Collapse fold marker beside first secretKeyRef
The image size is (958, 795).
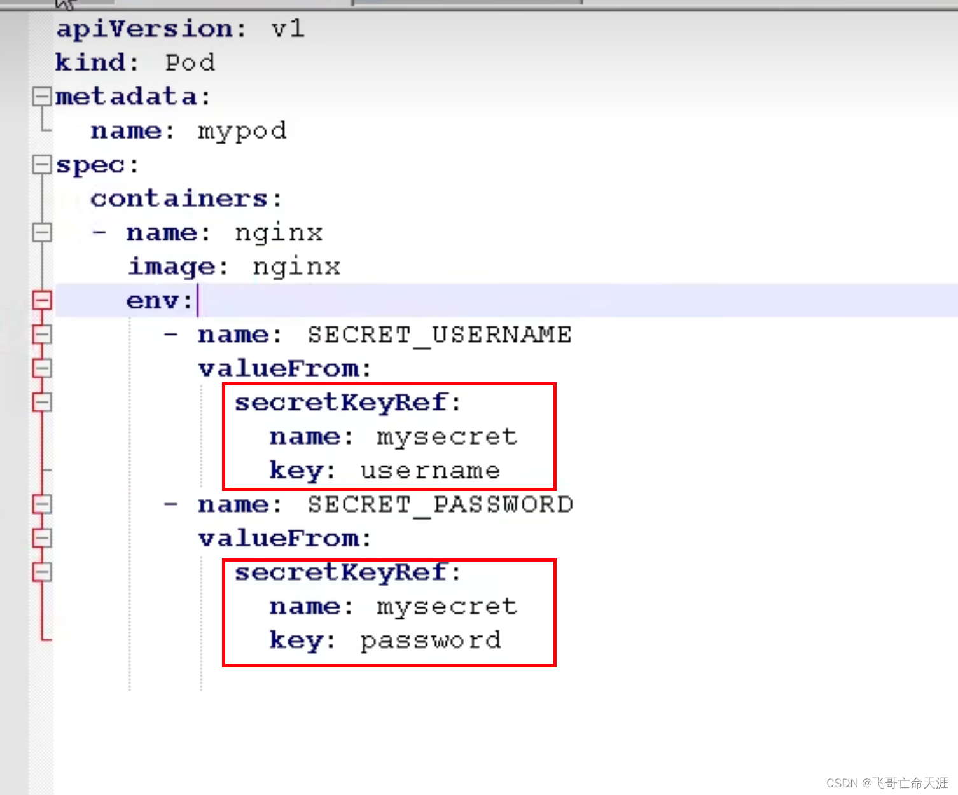coord(42,403)
